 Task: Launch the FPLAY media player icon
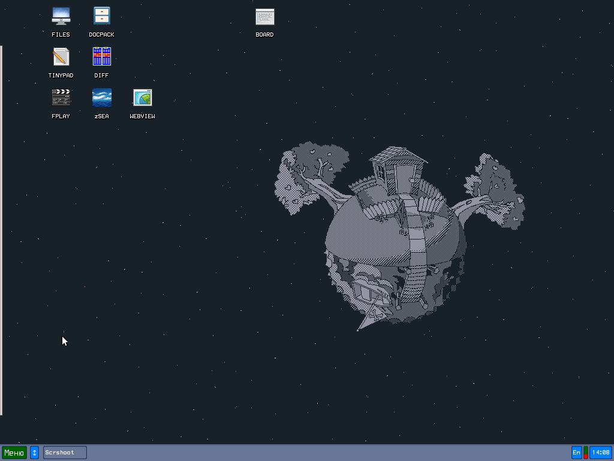tap(61, 98)
